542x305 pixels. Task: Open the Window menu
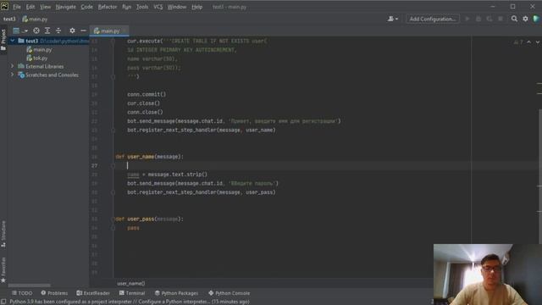(177, 7)
